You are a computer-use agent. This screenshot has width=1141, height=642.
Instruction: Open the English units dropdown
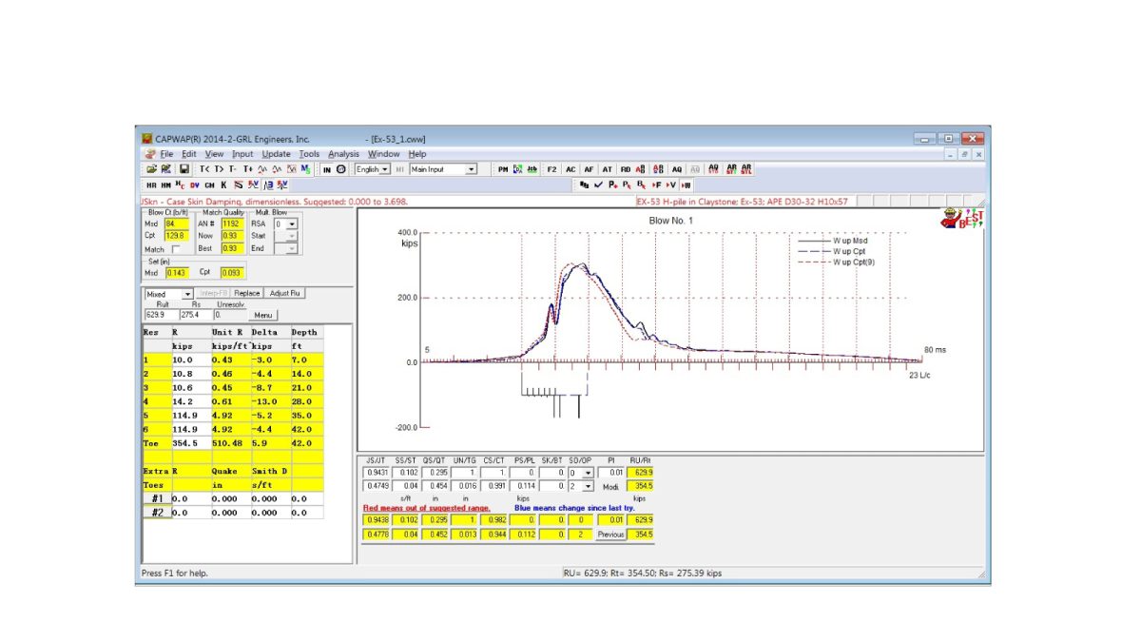click(384, 169)
